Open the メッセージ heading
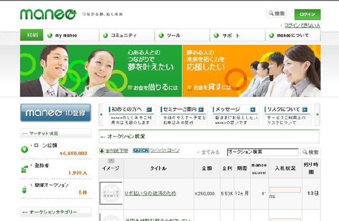 [228, 109]
